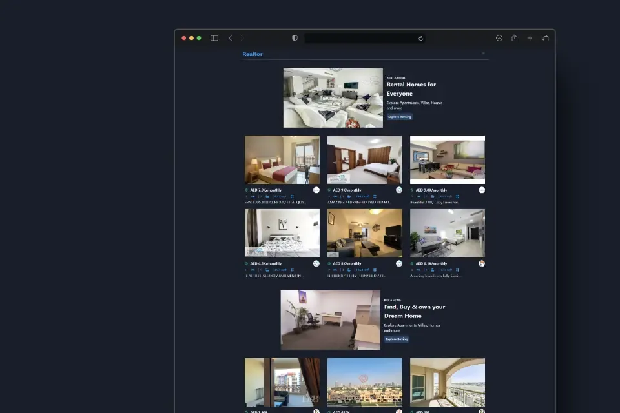Click the verified badge beside AED 8K/monthly

point(329,263)
